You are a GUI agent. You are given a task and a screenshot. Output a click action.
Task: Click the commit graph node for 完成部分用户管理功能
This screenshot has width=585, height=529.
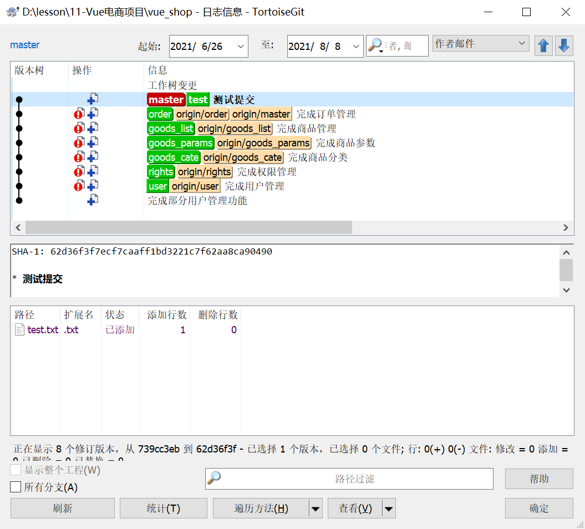(19, 201)
